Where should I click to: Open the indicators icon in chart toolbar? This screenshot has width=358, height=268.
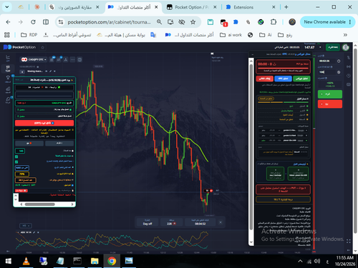(59, 59)
